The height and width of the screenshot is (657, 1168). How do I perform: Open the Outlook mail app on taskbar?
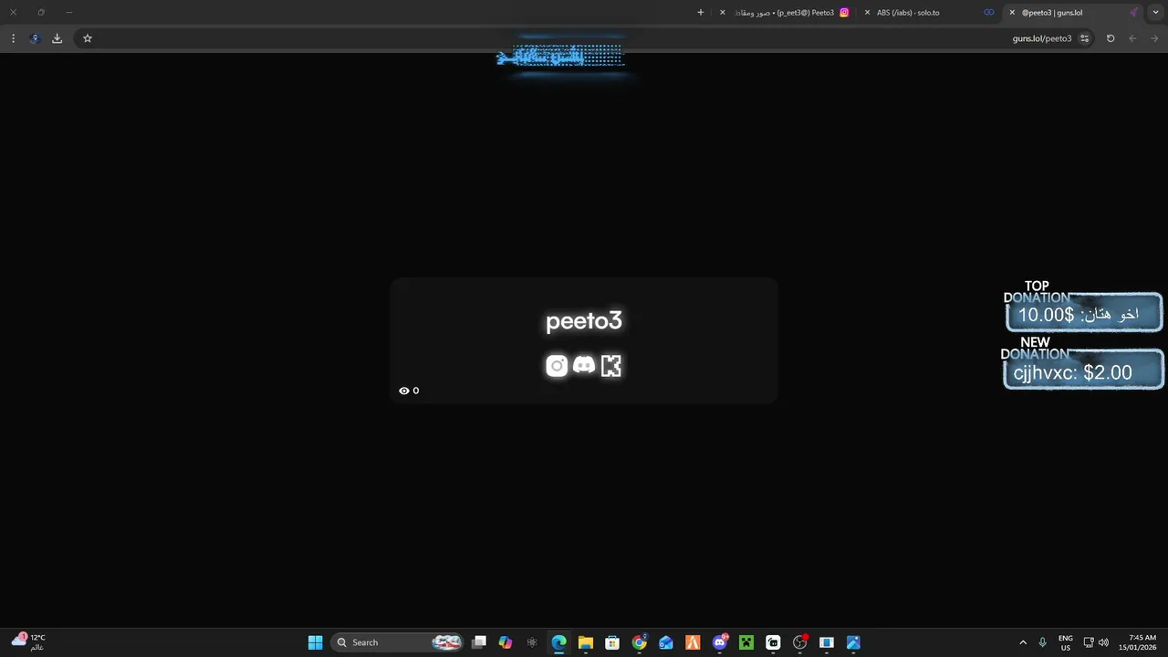point(666,642)
